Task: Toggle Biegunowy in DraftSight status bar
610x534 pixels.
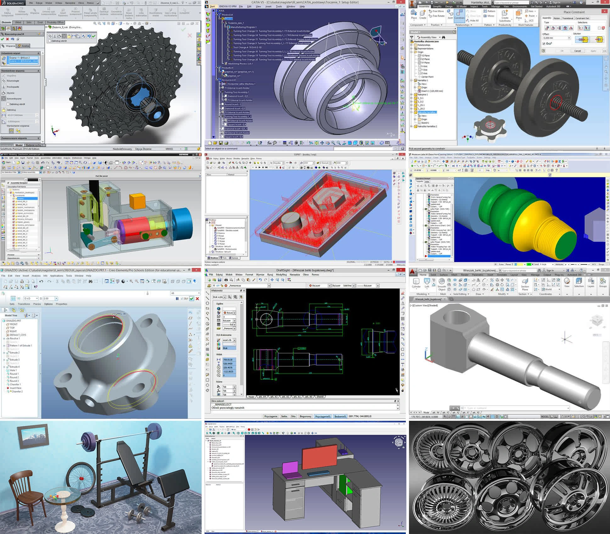Action: point(305,416)
